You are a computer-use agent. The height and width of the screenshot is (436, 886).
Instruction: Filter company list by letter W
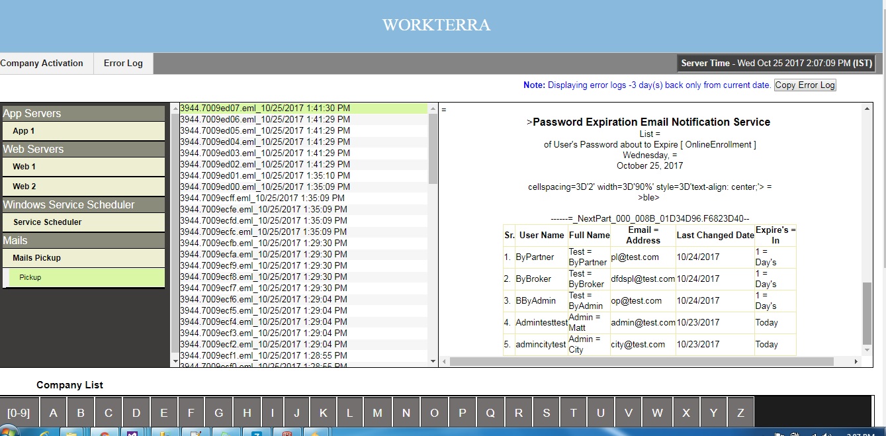coord(657,413)
